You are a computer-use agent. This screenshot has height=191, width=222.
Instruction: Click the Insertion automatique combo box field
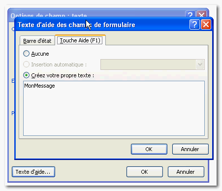153,64
